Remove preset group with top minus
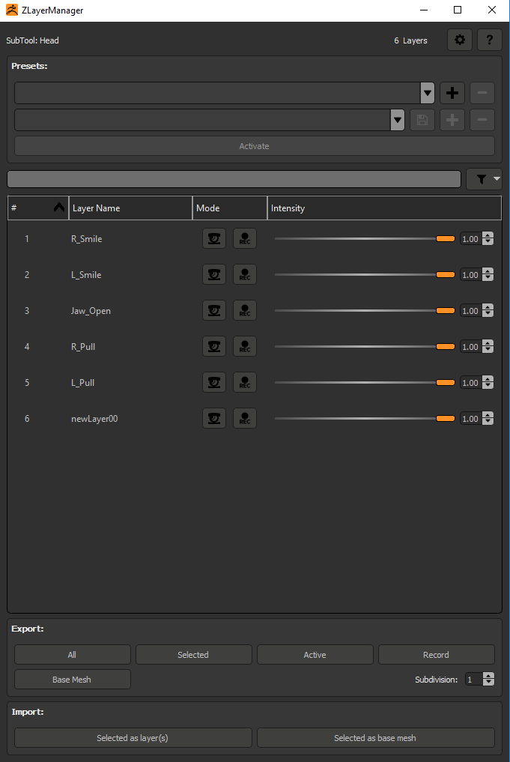The image size is (510, 762). coord(482,93)
